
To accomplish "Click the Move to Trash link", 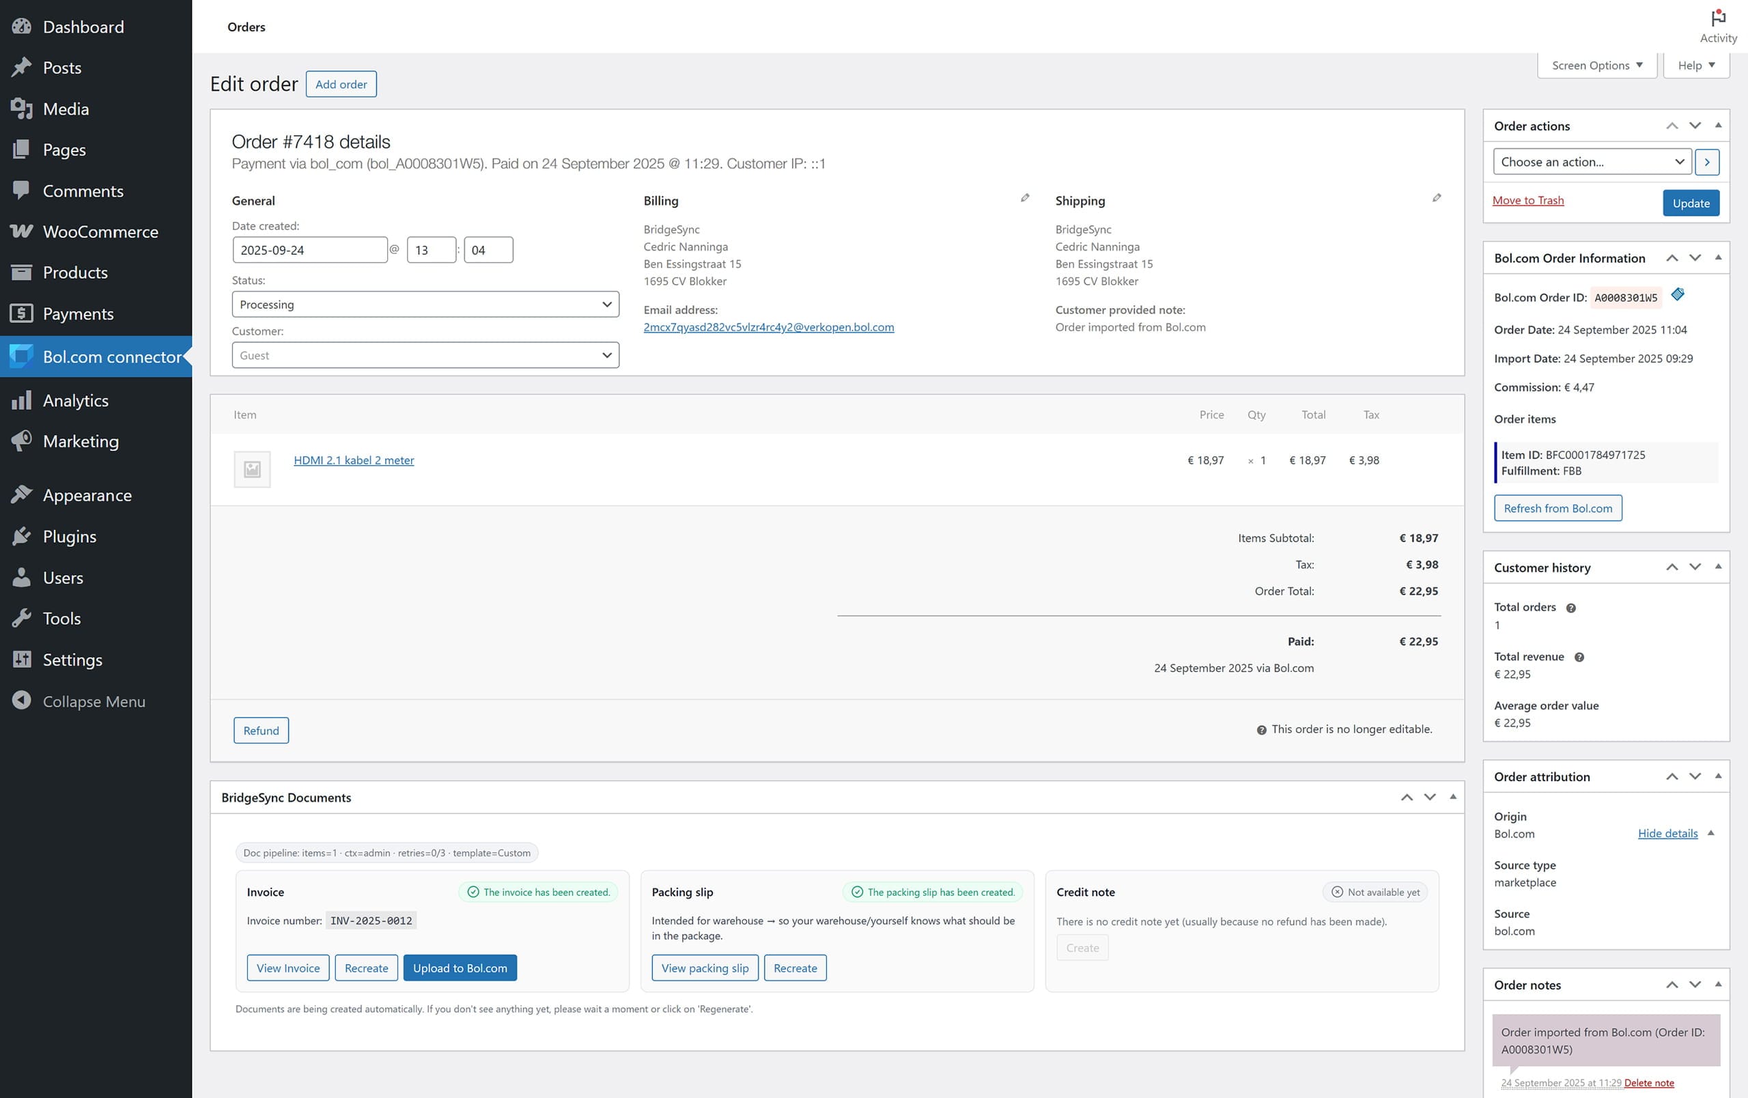I will 1528,200.
